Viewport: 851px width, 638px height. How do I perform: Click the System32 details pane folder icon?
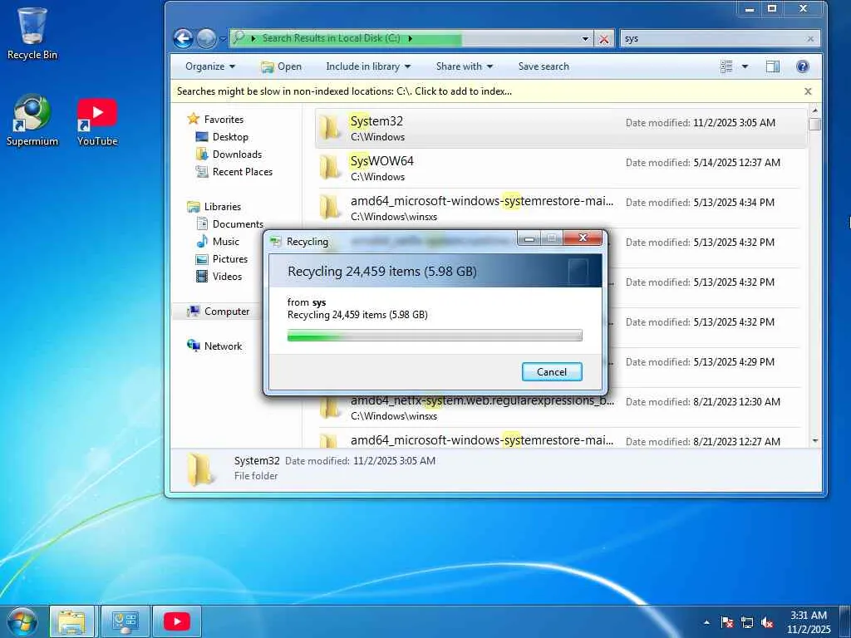click(x=199, y=469)
